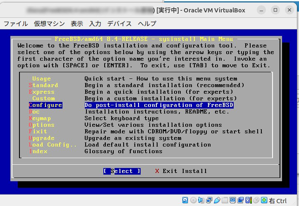Click the optical disc status icon
The image size is (299, 206).
point(193,200)
